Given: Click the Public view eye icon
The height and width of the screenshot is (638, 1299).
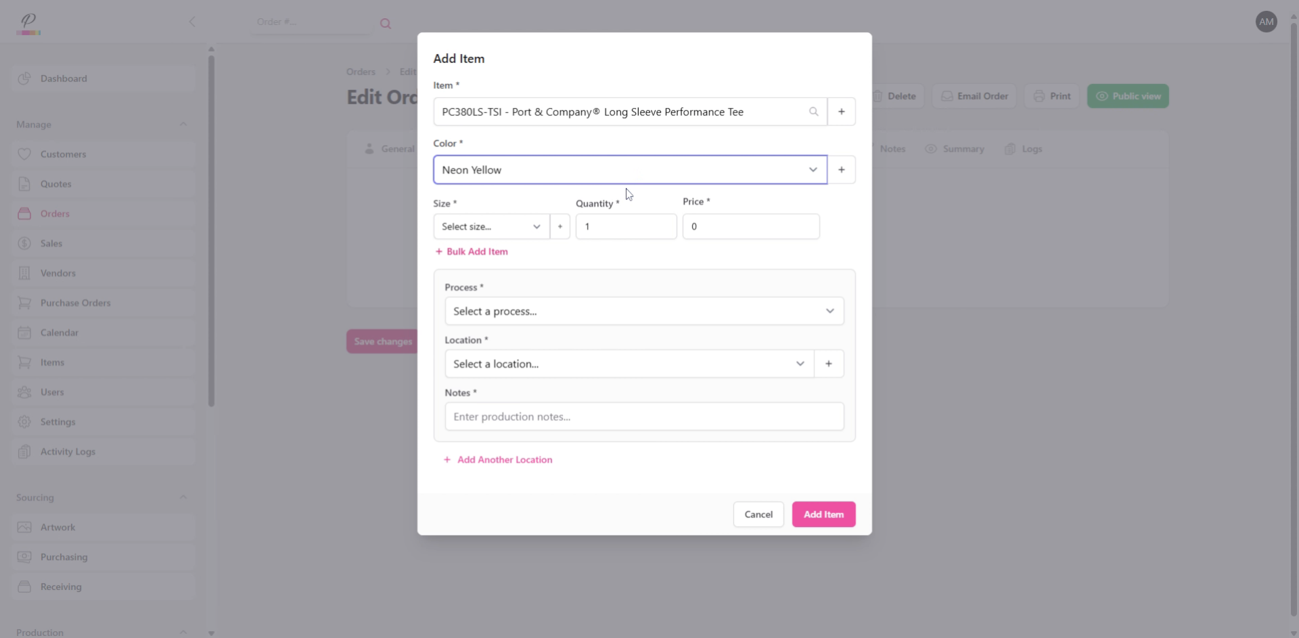Looking at the screenshot, I should tap(1102, 96).
